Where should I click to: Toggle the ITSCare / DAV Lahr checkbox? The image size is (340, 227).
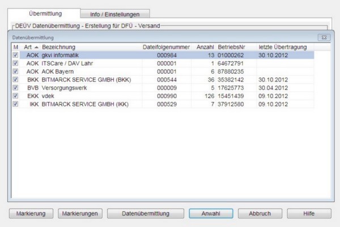[15, 63]
